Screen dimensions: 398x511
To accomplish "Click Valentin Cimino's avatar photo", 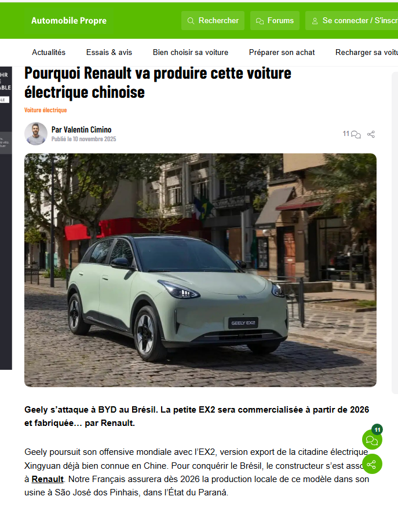I will pyautogui.click(x=36, y=134).
